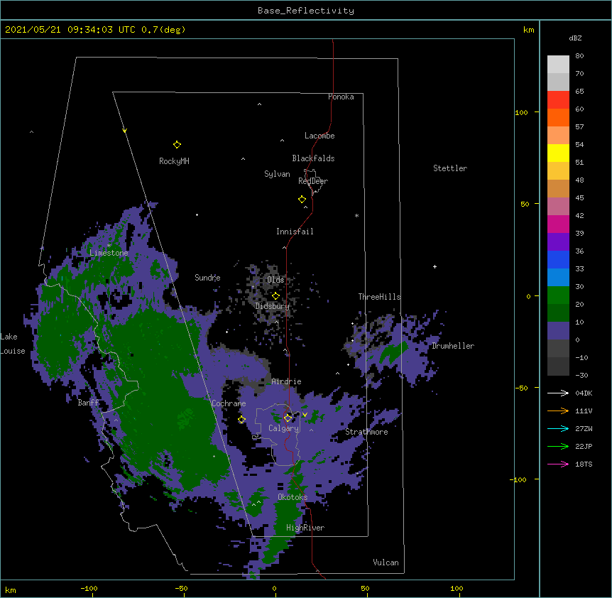Image resolution: width=612 pixels, height=598 pixels.
Task: Click the Base_Reflectivity title
Action: tap(306, 11)
